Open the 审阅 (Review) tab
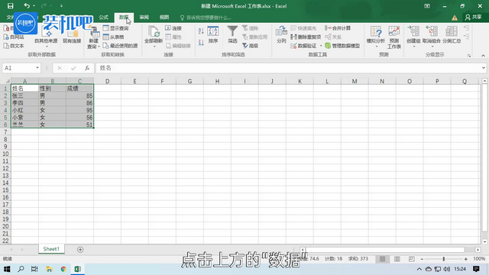The width and height of the screenshot is (489, 275). (144, 17)
